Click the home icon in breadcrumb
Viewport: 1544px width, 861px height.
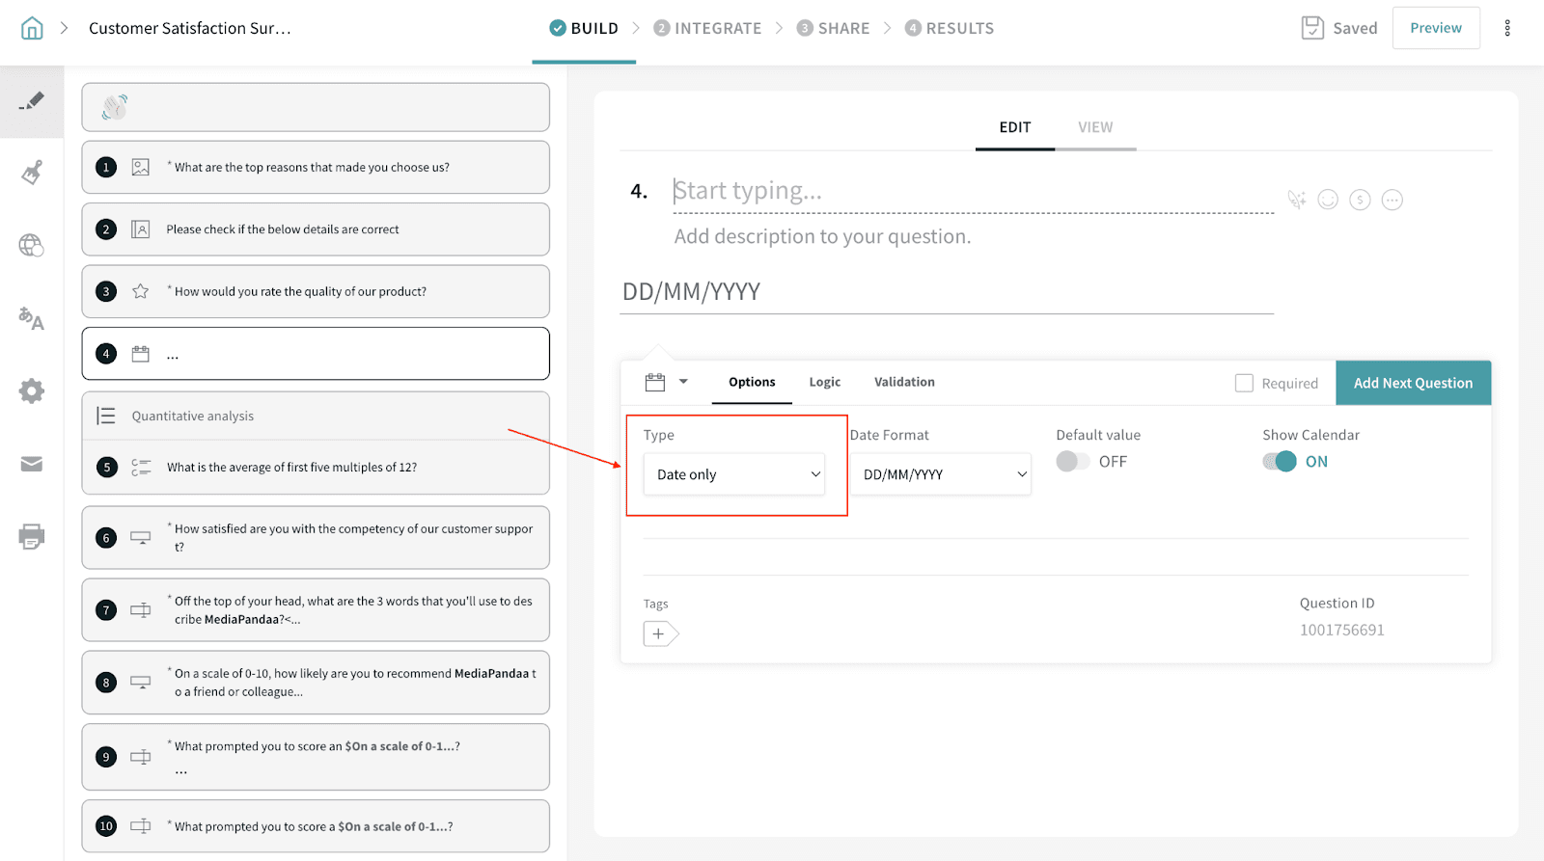pos(32,28)
